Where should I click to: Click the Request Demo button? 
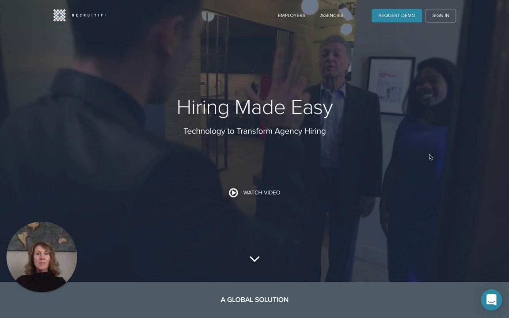[x=397, y=15]
